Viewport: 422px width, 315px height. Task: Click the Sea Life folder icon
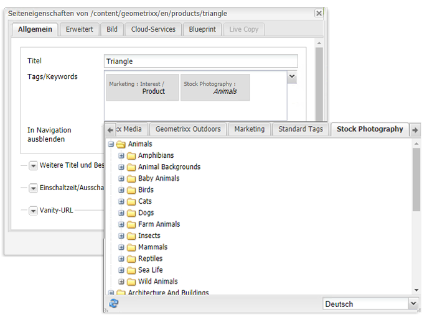point(131,270)
